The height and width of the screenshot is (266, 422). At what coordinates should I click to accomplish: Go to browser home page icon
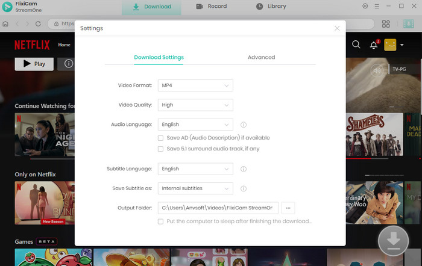pyautogui.click(x=5, y=23)
